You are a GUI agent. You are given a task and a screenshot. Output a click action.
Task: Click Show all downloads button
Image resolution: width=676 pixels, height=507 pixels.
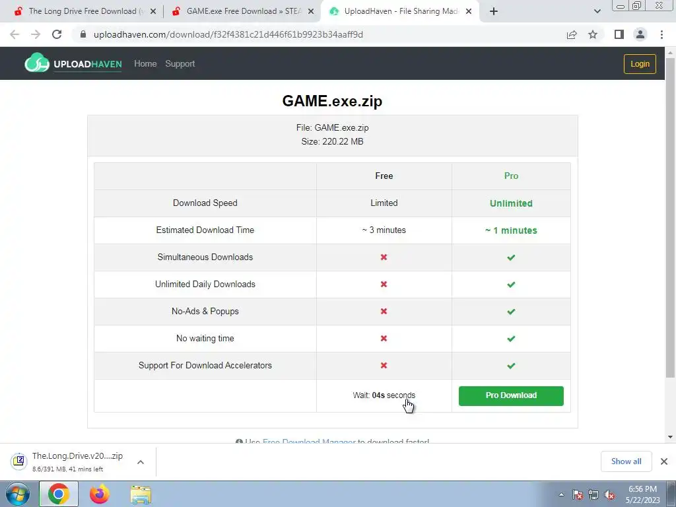coord(626,461)
